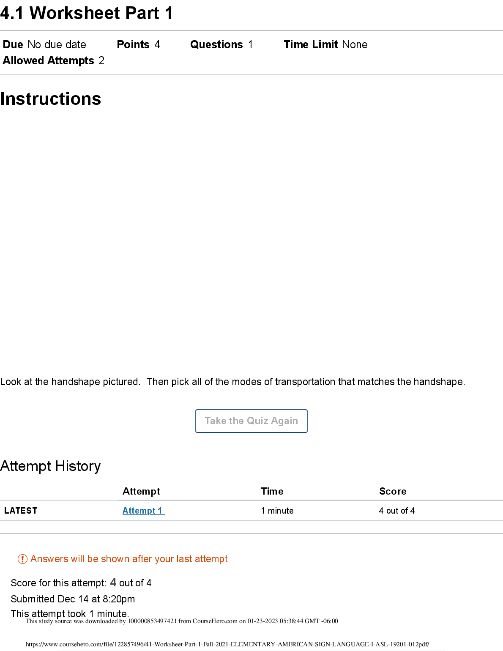Click the Due No due date label
This screenshot has height=651, width=503.
coord(44,45)
